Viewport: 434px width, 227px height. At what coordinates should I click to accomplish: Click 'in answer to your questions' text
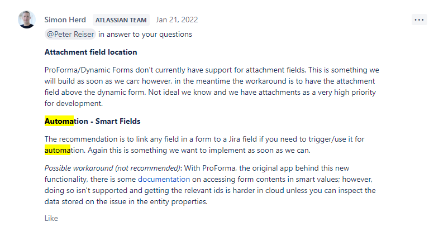[145, 34]
